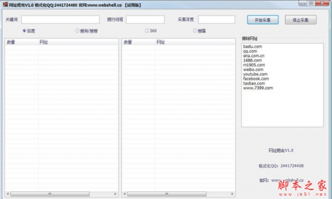Click the application icon in title bar
The image size is (332, 199).
(6, 4)
